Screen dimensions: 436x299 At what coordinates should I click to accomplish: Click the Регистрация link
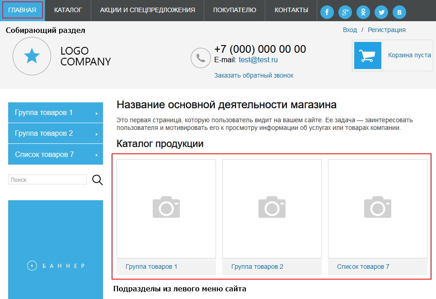coord(386,30)
